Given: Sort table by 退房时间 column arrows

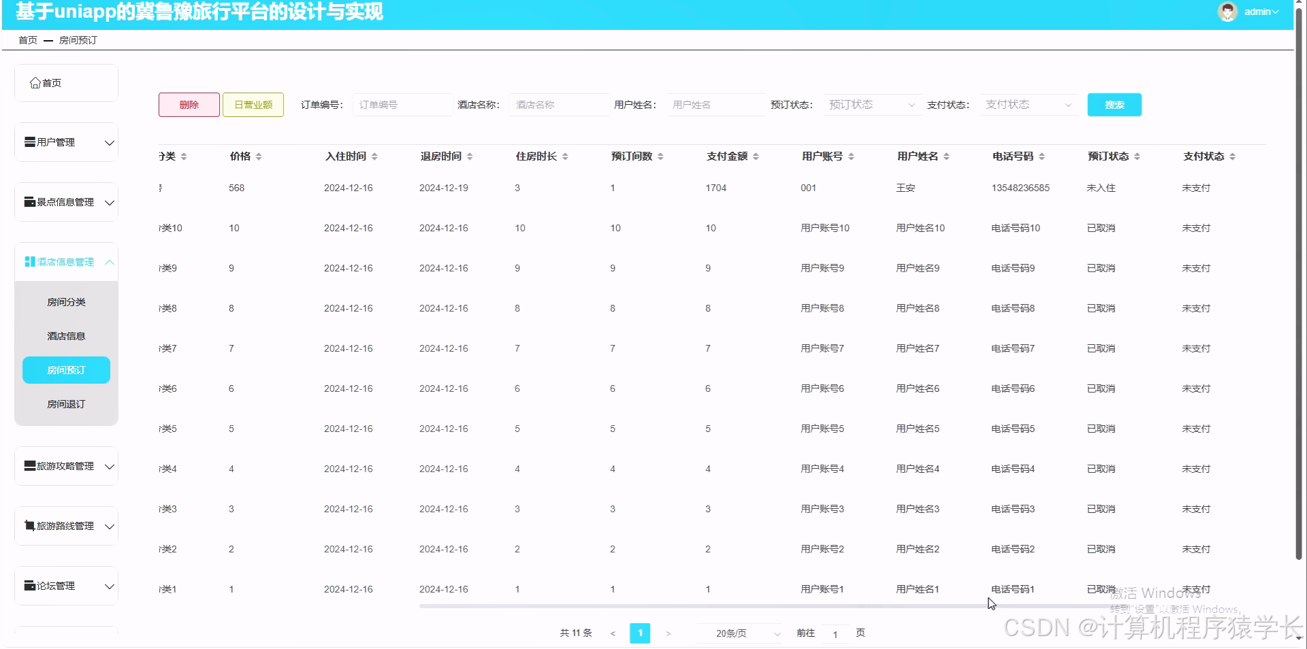Looking at the screenshot, I should [x=470, y=156].
